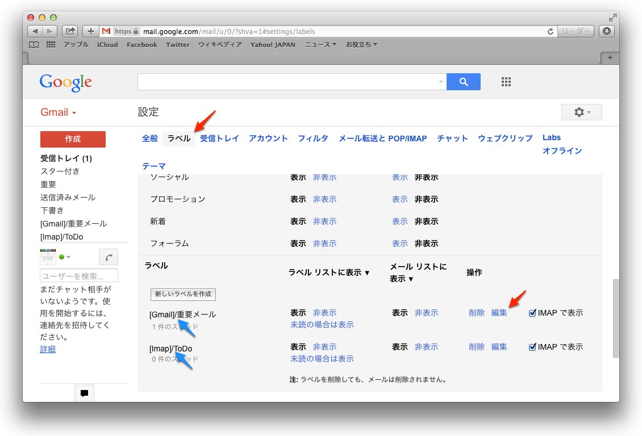The width and height of the screenshot is (642, 436).
Task: Click the blue Google search button
Action: tap(464, 82)
